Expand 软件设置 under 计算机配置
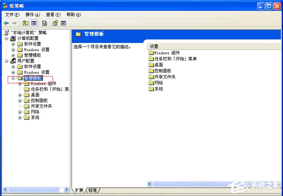 pos(13,44)
